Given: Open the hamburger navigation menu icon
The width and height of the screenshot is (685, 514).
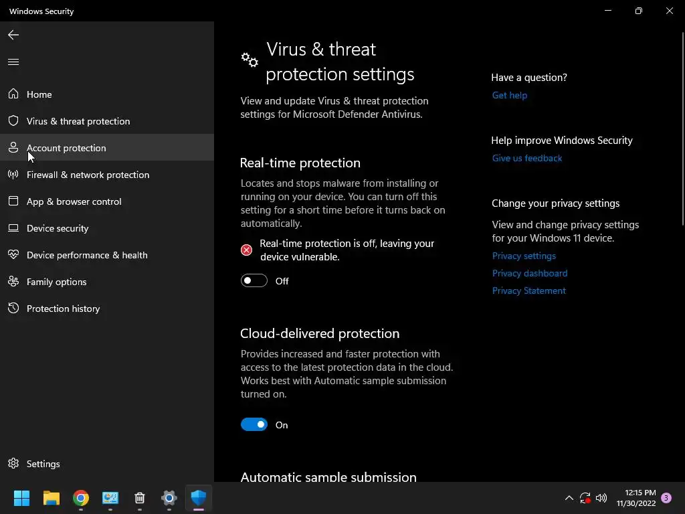Looking at the screenshot, I should tap(13, 62).
